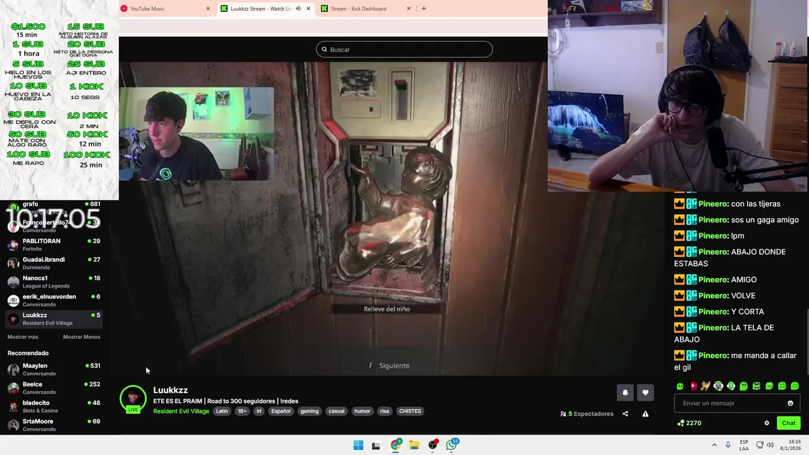Click the casual tag
Viewport: 809px width, 455px height.
(x=336, y=411)
